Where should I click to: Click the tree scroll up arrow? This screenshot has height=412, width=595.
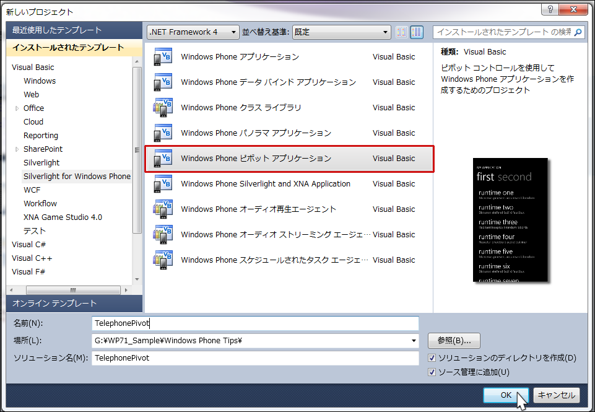point(137,61)
